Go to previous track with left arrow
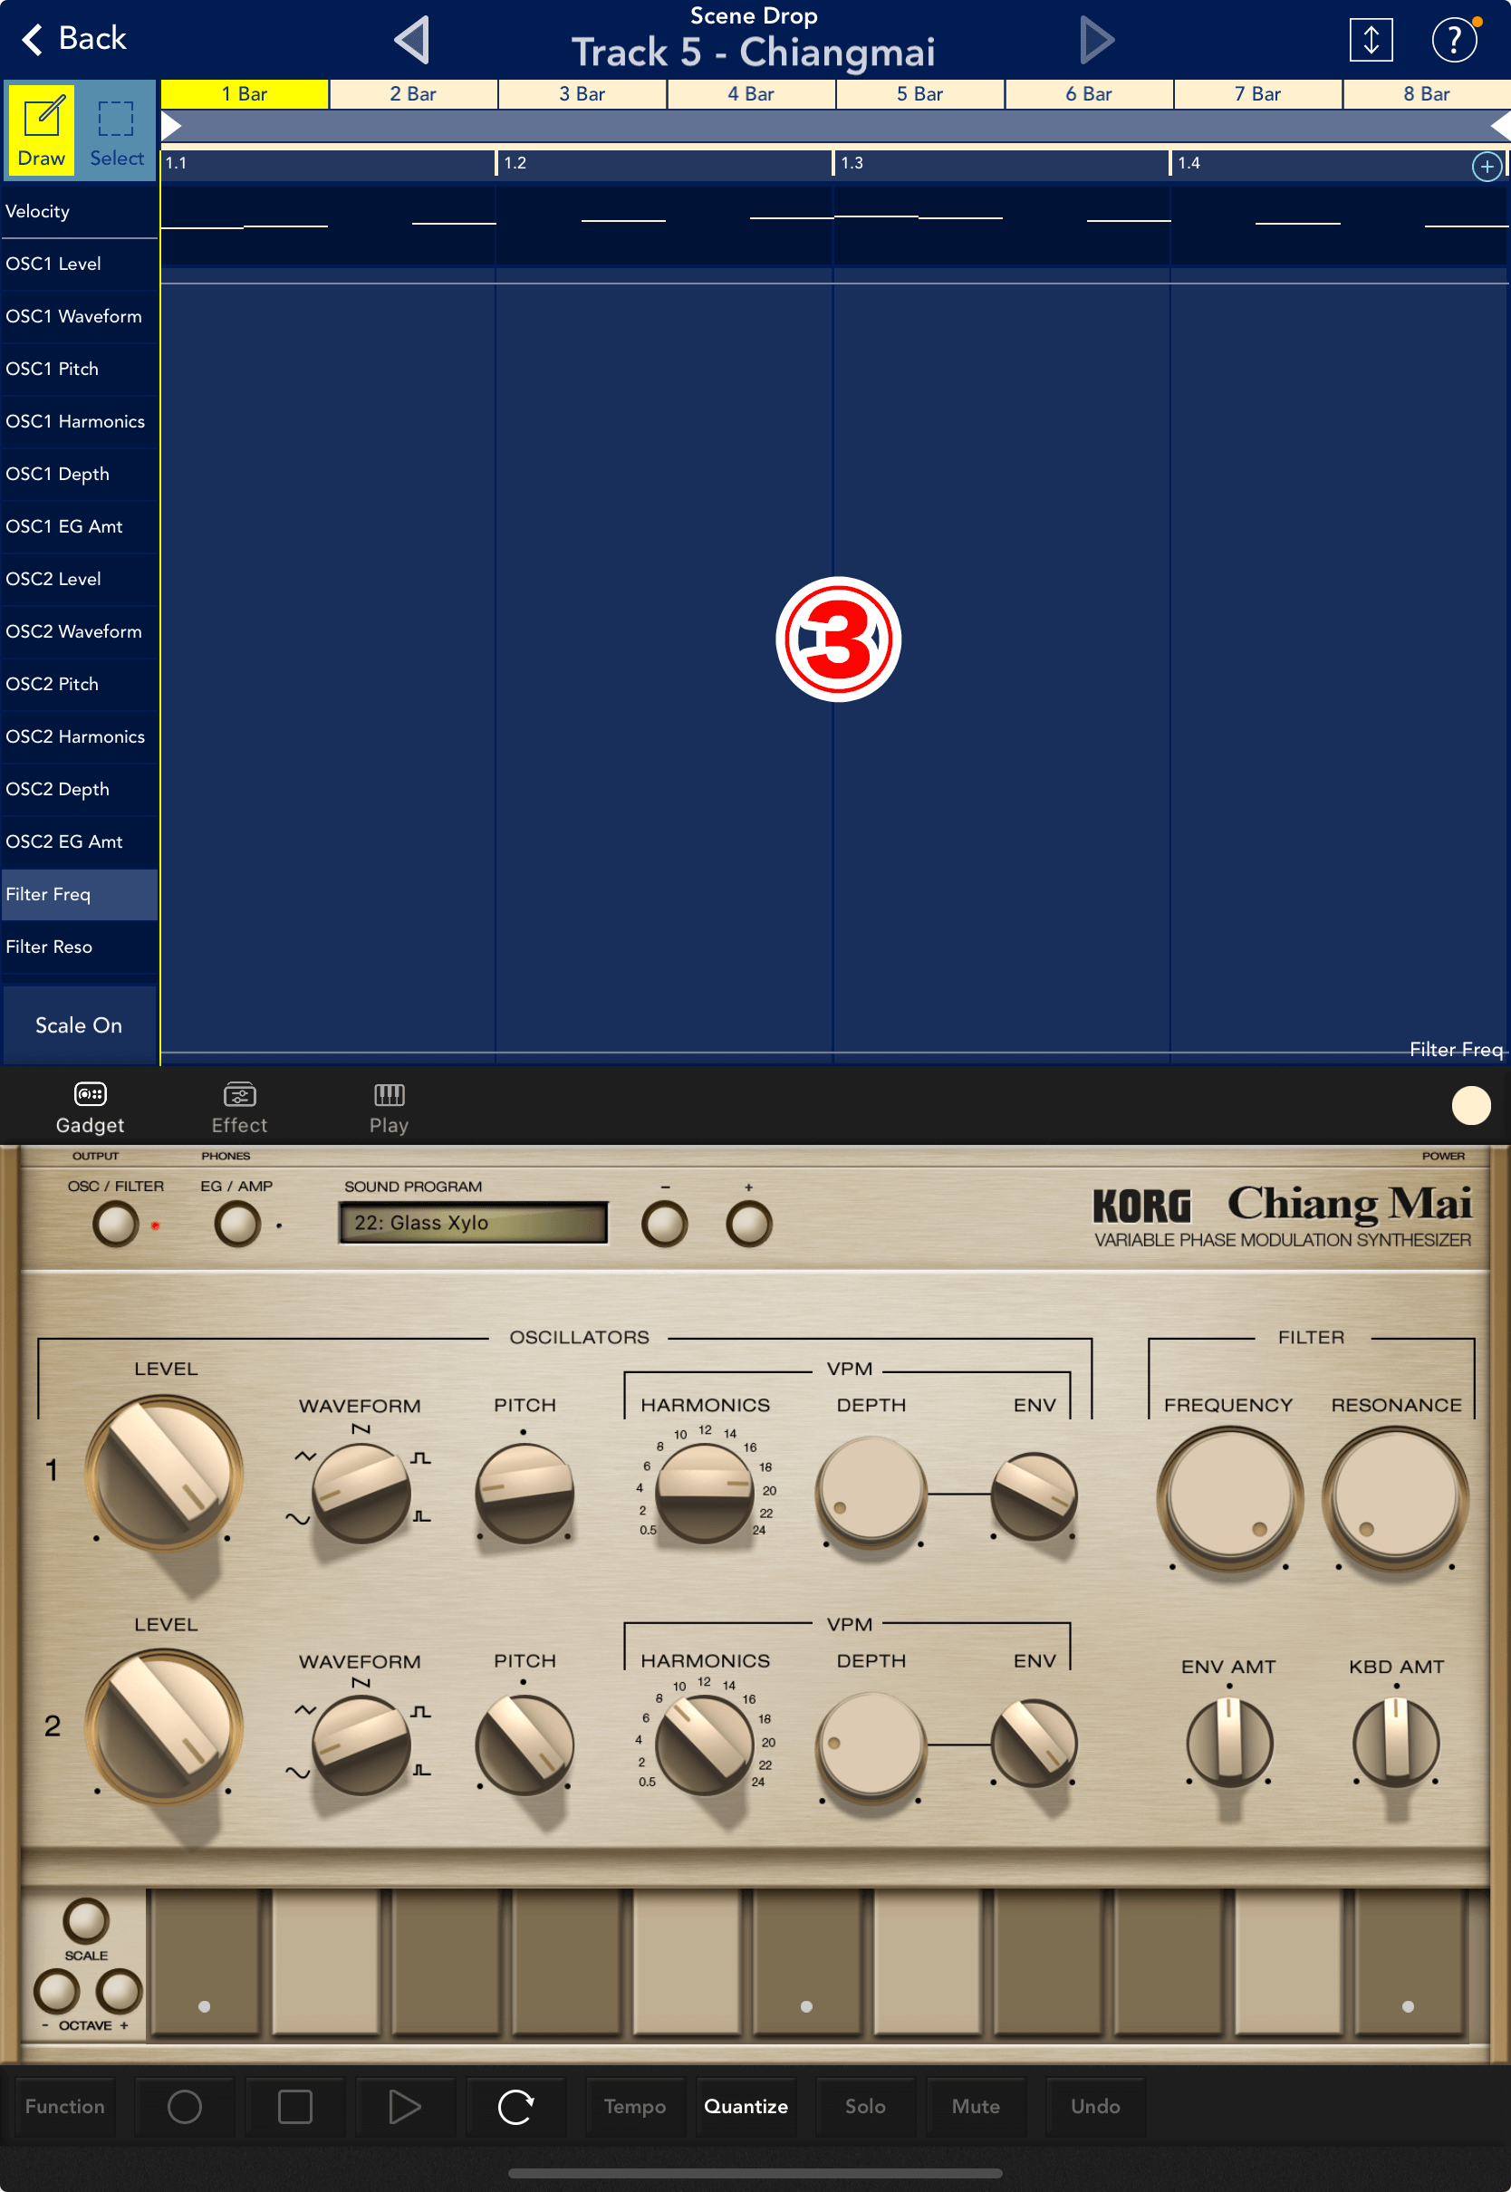The image size is (1511, 2192). pos(412,40)
